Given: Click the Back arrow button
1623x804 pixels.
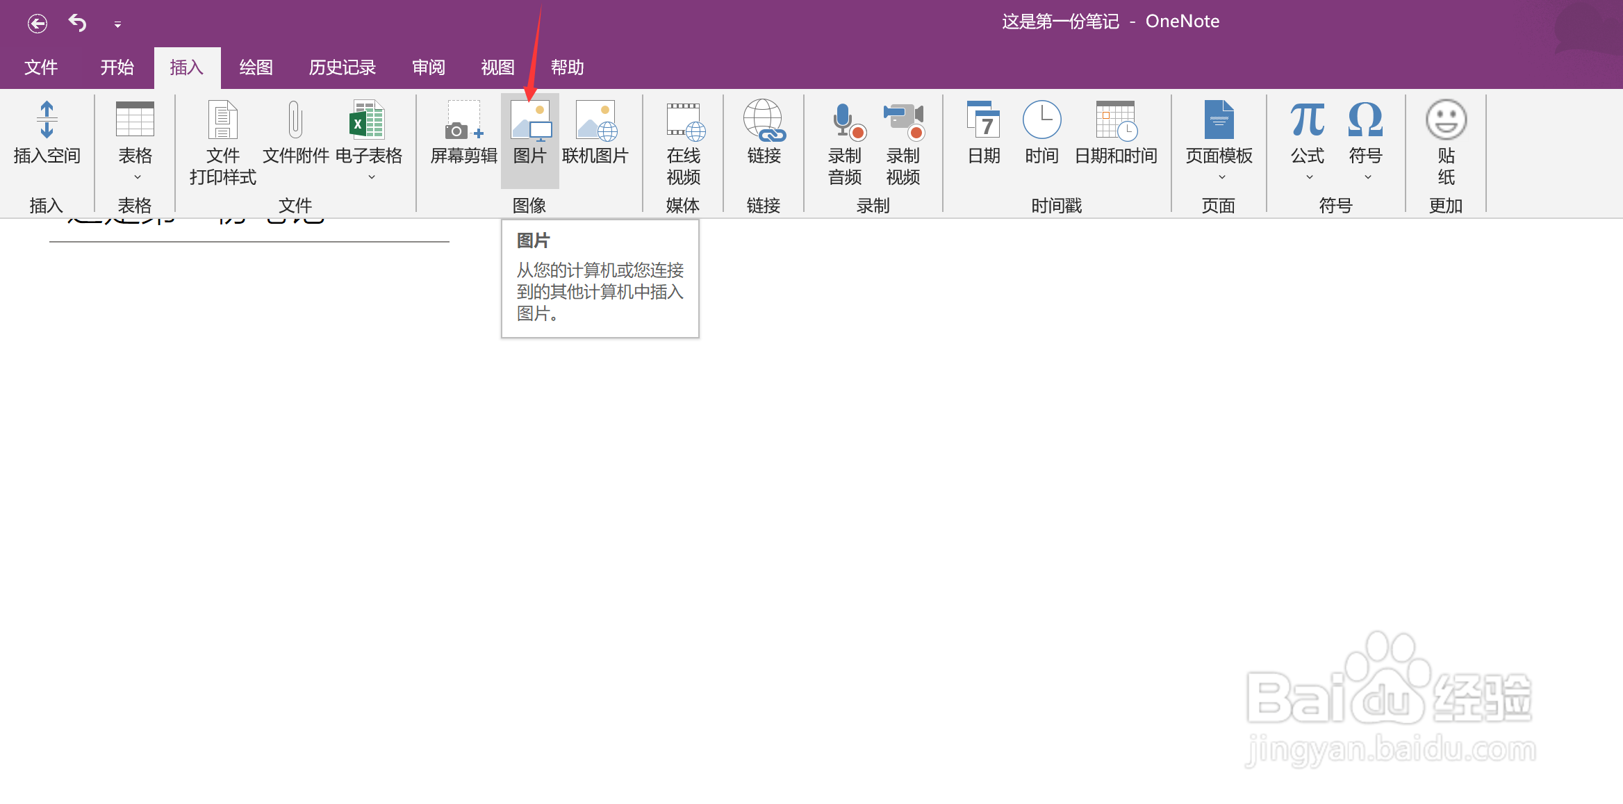Looking at the screenshot, I should [38, 24].
